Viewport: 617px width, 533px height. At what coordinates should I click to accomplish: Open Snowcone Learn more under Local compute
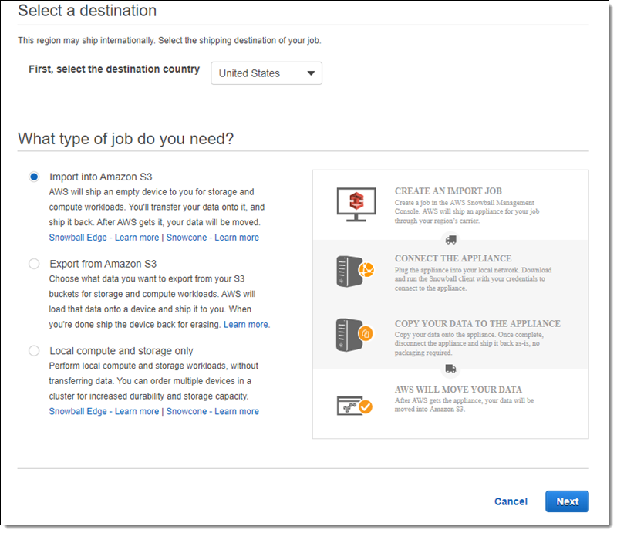213,411
